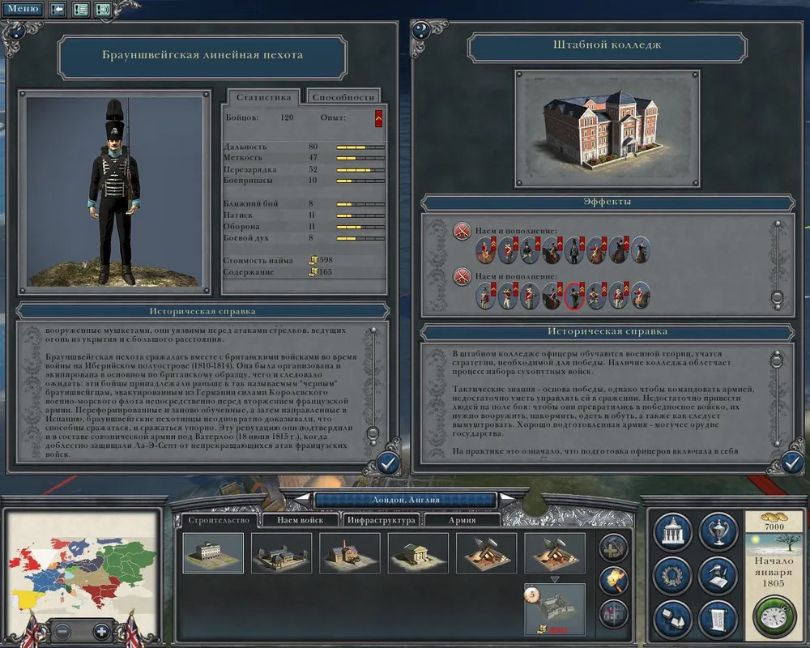Open the Инфраструктура tab
Screen dimensions: 810x648
[x=382, y=520]
